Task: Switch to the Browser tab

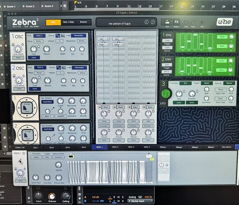Action: (x=84, y=22)
